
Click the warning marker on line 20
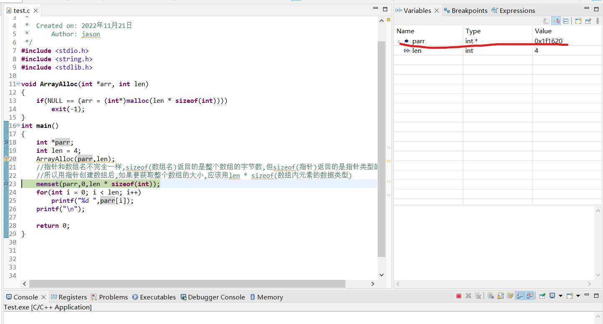[x=6, y=159]
